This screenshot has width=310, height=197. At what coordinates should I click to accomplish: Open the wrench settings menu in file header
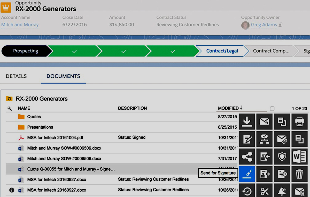click(10, 109)
